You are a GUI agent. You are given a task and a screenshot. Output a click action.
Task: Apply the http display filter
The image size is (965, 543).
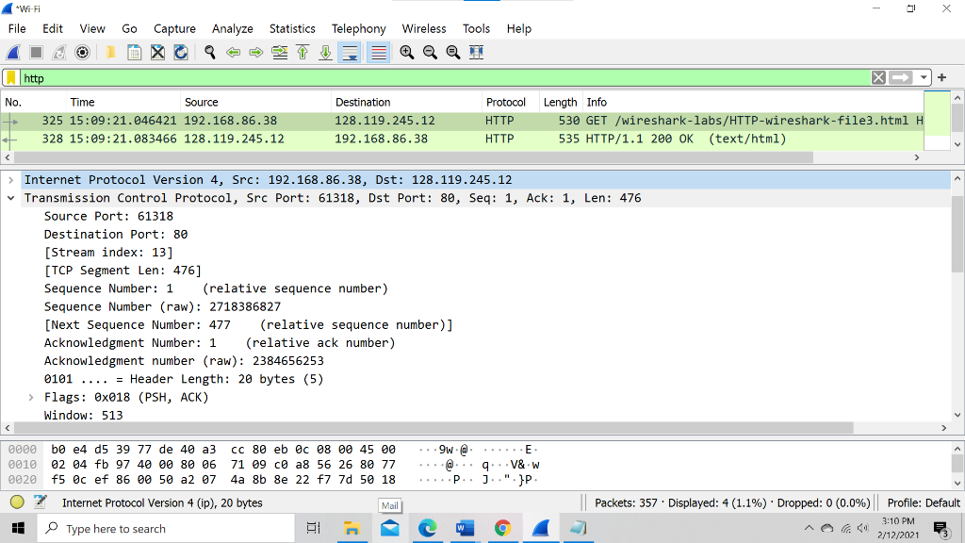click(900, 77)
